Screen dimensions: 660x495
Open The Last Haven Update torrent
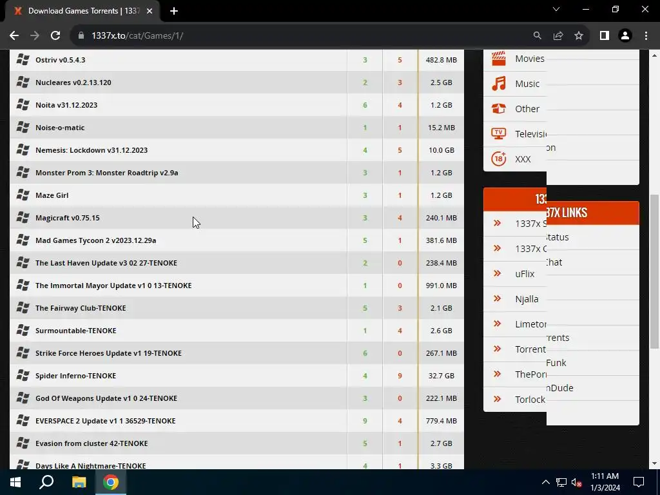[106, 263]
